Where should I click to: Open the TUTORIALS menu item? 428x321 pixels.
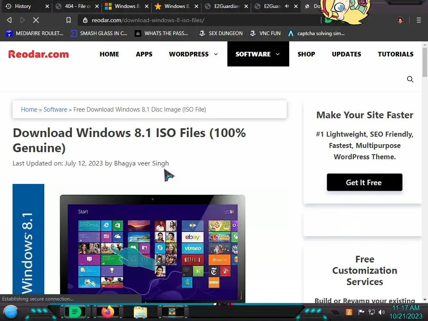pos(395,54)
